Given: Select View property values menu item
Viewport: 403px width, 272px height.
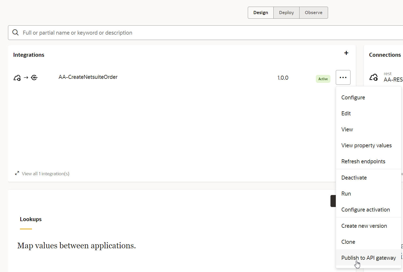Looking at the screenshot, I should coord(366,145).
